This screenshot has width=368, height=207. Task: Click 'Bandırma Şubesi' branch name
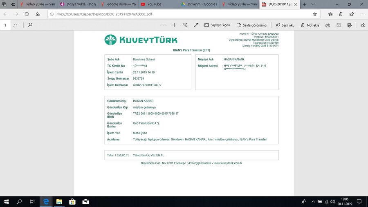coord(144,59)
